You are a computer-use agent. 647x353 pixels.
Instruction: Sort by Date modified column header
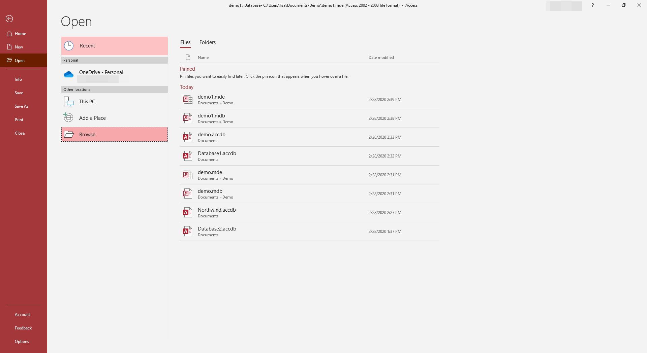point(381,58)
